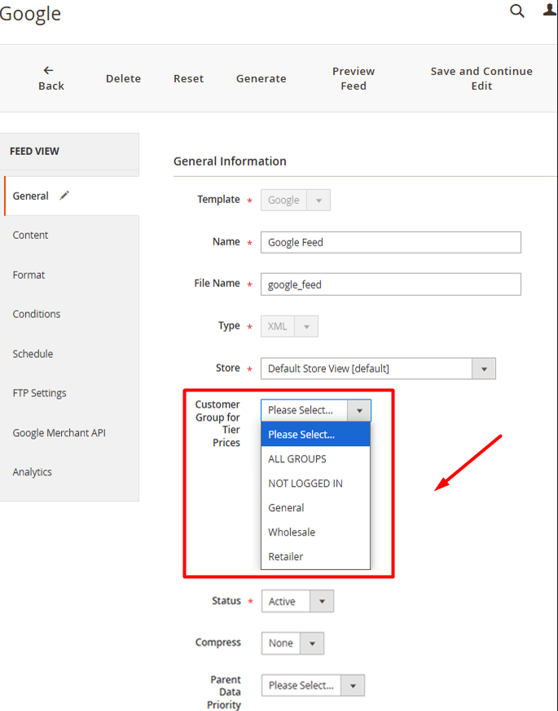Click the File Name input field
The image size is (558, 711).
coord(391,285)
